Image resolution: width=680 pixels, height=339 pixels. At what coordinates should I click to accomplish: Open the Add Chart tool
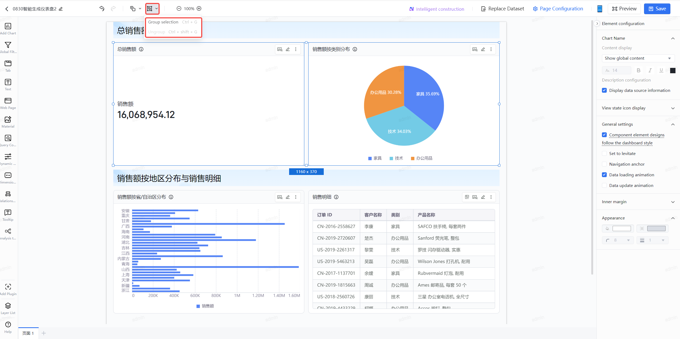[8, 29]
